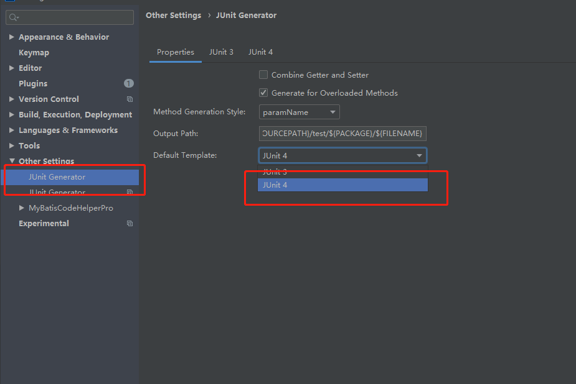
Task: Click the project icon on second JUnit Generator
Action: pyautogui.click(x=130, y=193)
